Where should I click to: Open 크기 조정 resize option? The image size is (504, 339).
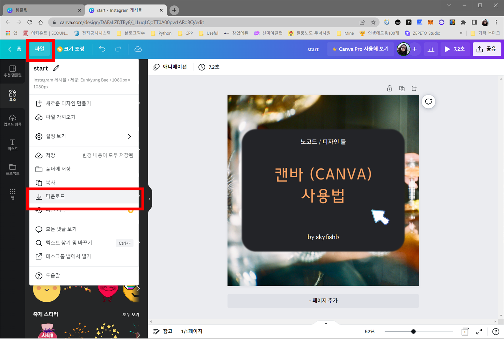pos(71,49)
